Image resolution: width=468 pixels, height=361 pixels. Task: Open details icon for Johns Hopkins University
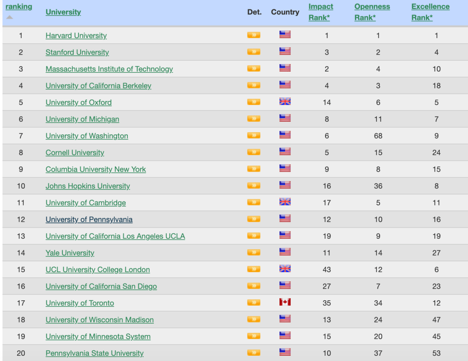[x=253, y=185]
